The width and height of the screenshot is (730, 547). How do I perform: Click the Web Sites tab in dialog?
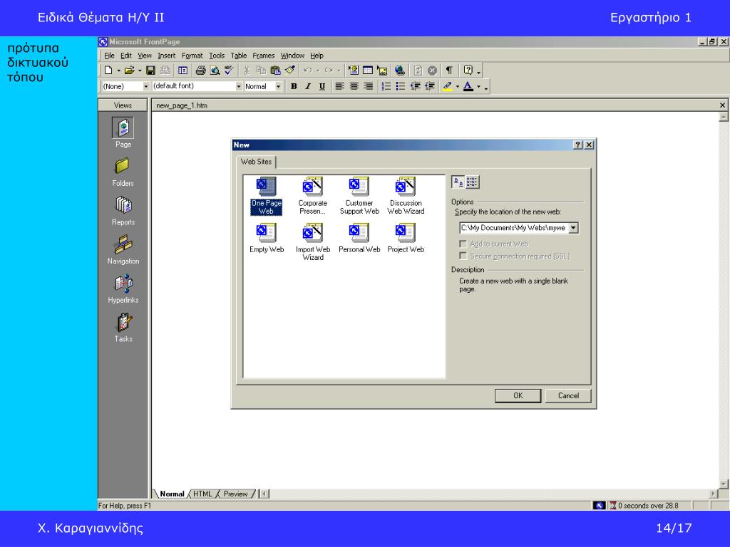(256, 162)
